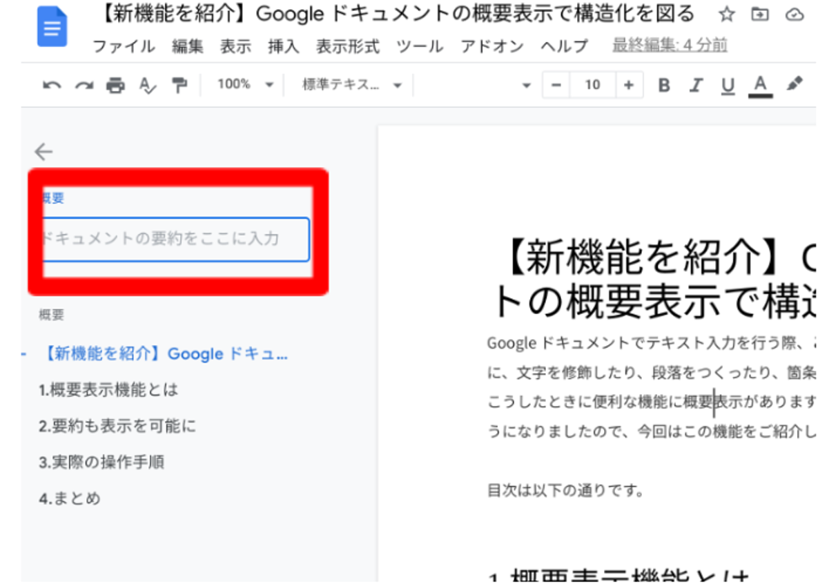Open the ファイル menu

tap(124, 46)
